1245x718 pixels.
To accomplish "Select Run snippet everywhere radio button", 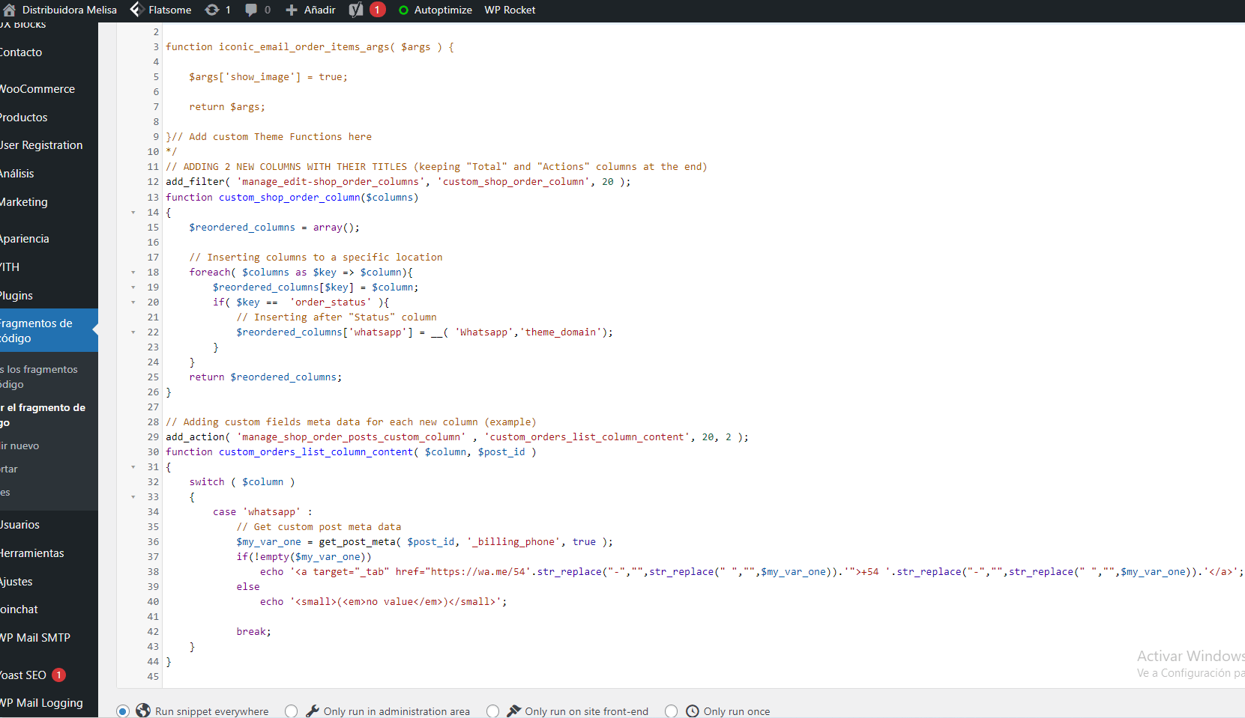I will click(x=123, y=711).
